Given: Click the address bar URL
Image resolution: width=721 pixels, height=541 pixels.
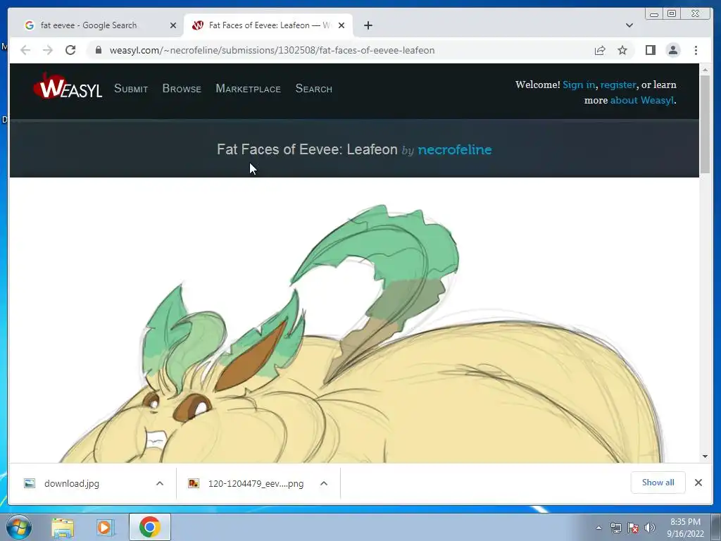Looking at the screenshot, I should point(272,50).
